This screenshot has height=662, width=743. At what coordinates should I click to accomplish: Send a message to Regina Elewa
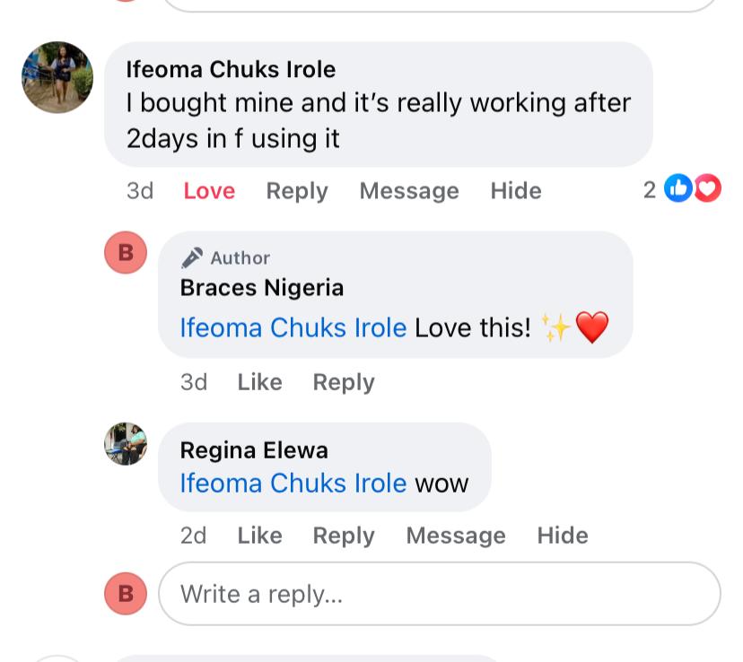point(456,536)
